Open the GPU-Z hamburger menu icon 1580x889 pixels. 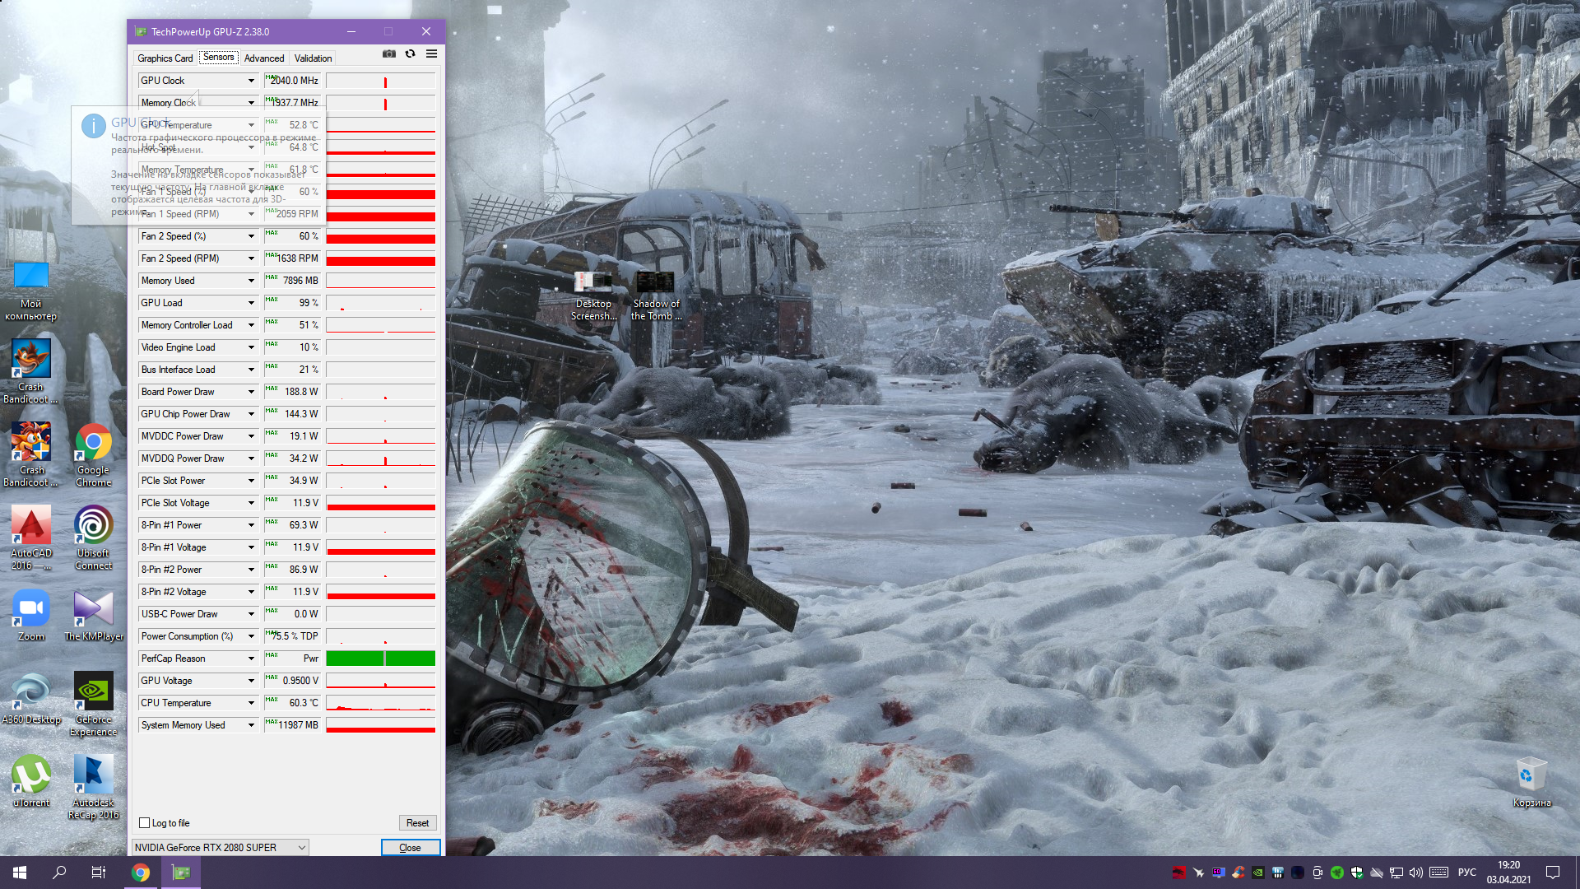coord(431,54)
